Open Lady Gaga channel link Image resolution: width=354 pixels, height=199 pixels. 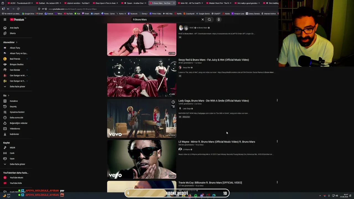coord(187,109)
